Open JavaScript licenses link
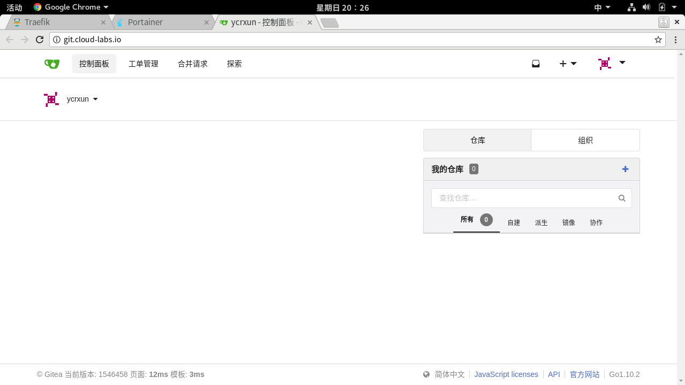 (506, 374)
